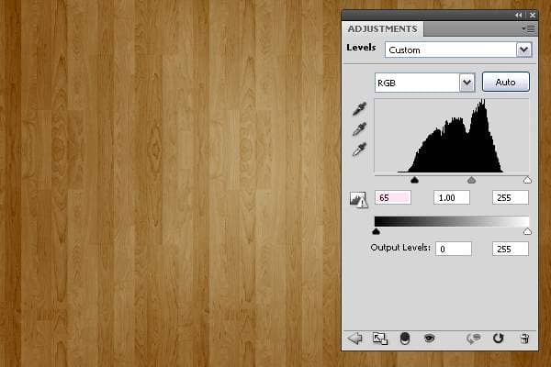
Task: Click the Output Levels field showing 0
Action: [454, 249]
